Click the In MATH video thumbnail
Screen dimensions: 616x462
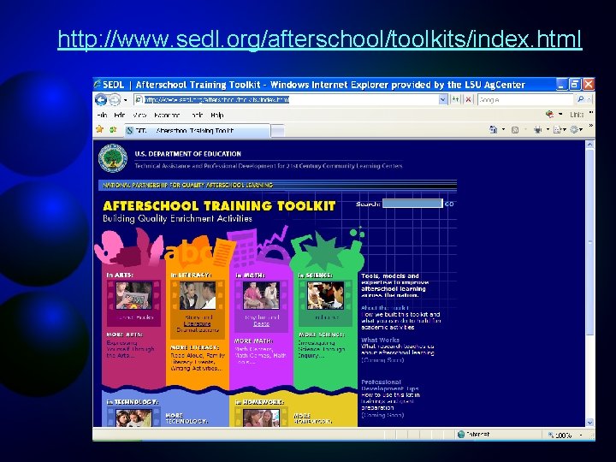point(261,295)
